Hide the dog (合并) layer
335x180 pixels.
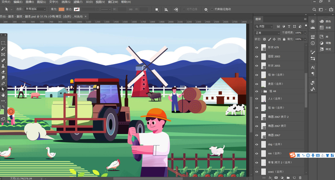tap(256, 144)
